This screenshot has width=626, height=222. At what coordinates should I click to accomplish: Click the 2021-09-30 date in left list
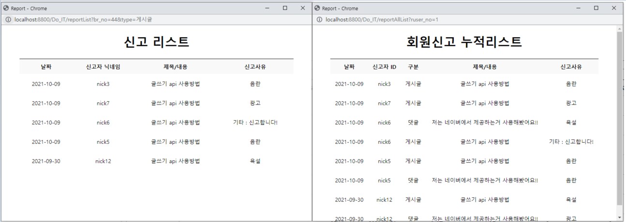[46, 161]
